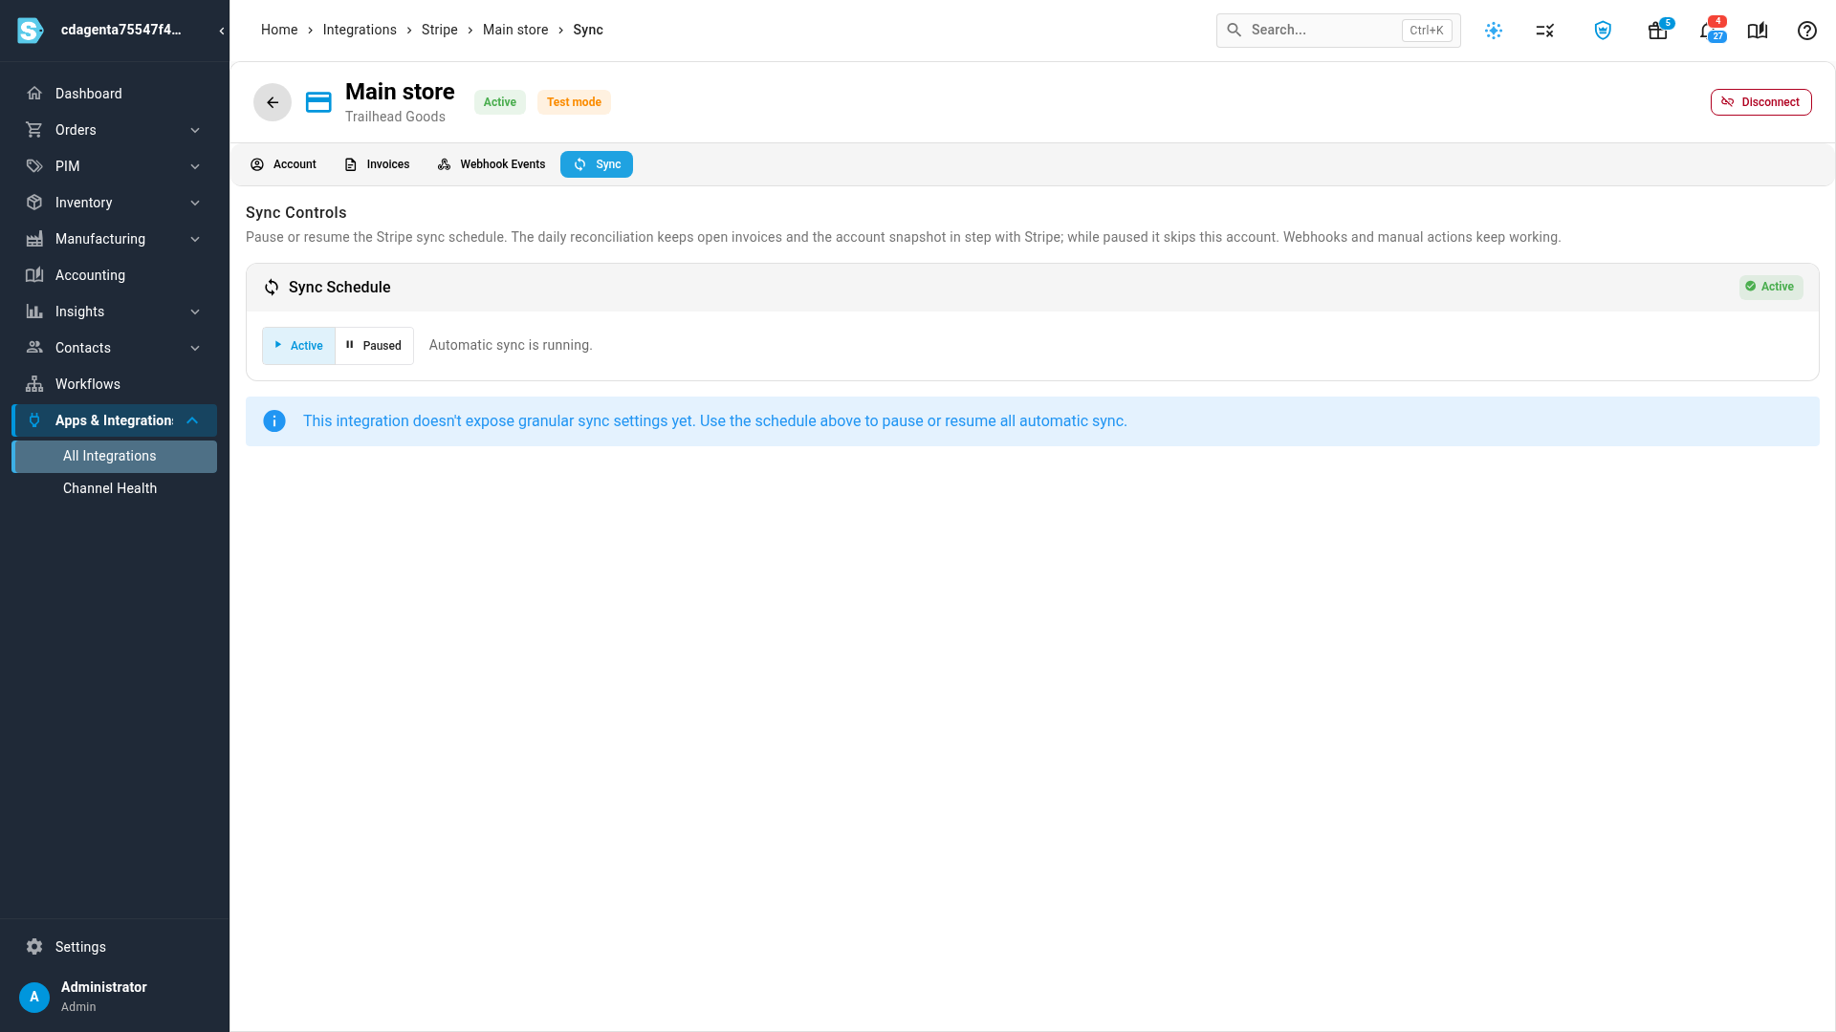This screenshot has height=1032, width=1836.
Task: Click the info icon in blue banner
Action: click(x=274, y=421)
